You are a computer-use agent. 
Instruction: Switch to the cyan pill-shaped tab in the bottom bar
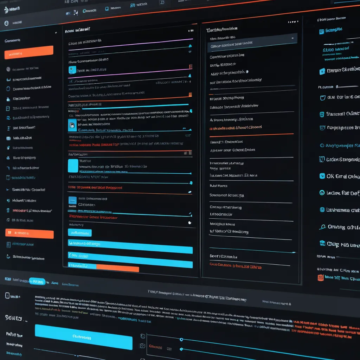[x=37, y=281]
